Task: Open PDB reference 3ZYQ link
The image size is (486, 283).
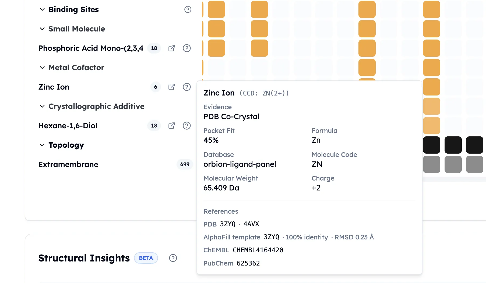Action: [x=228, y=224]
